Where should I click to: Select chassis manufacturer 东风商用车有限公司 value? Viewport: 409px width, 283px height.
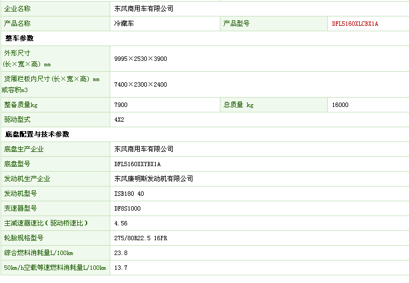[x=144, y=149]
